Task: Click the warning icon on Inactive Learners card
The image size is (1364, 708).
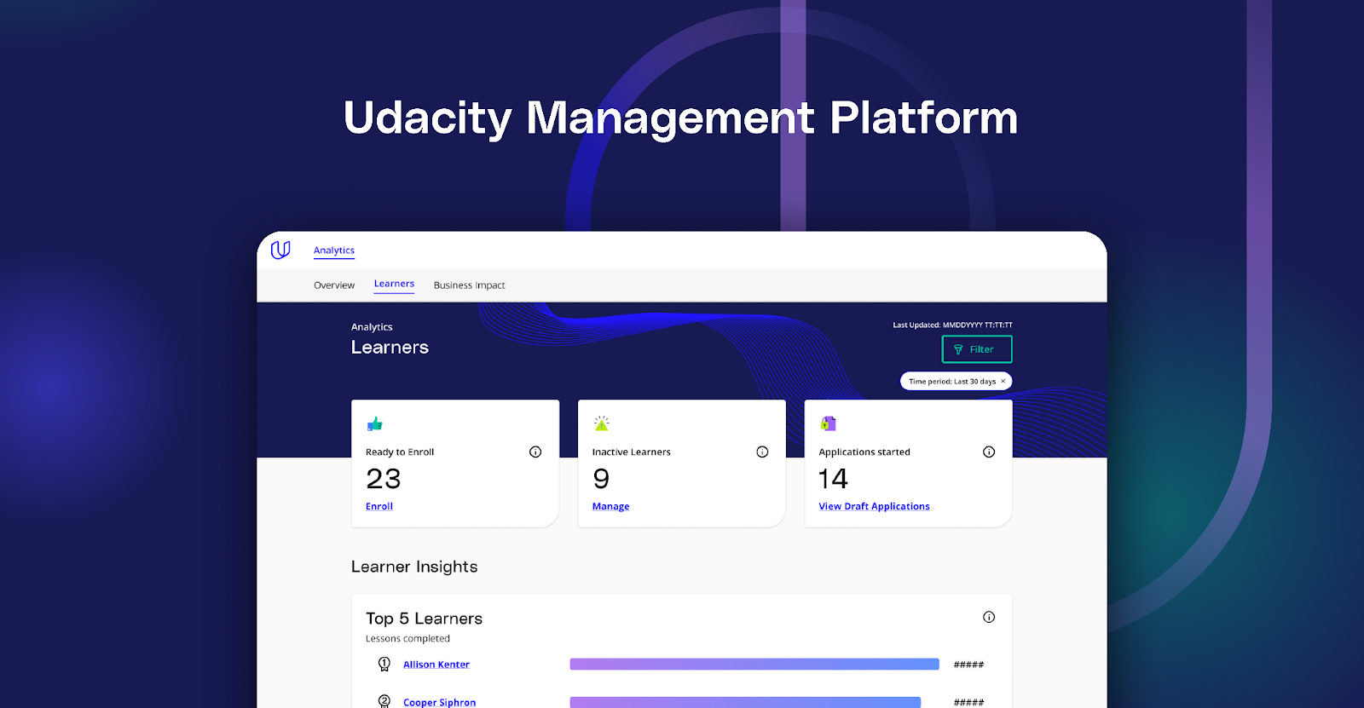Action: coord(601,423)
